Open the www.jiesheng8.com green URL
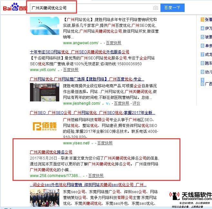Screen dimensions: 212x209 pos(82,103)
